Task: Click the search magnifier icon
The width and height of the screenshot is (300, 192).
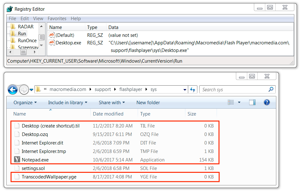Action: point(271,89)
